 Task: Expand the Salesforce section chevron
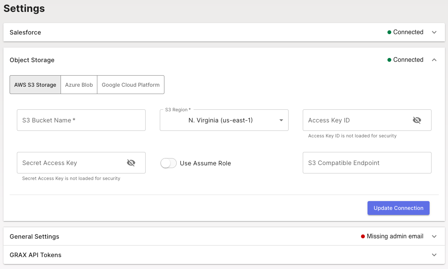point(434,32)
